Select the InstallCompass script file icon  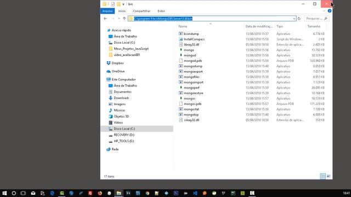tap(180, 39)
